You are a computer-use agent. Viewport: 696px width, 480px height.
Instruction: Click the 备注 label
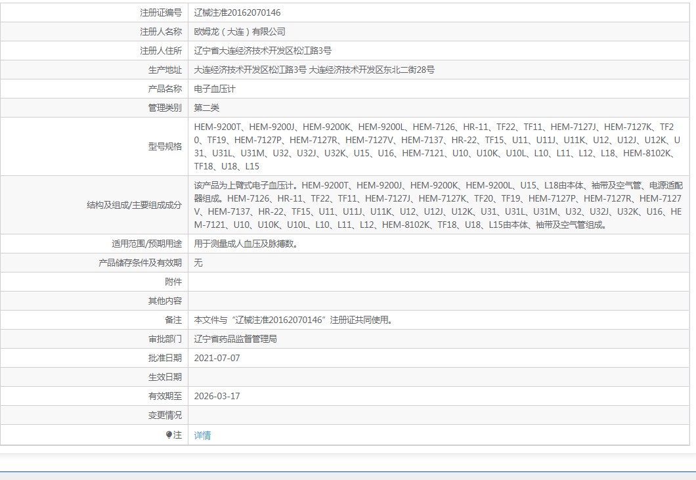tap(173, 320)
